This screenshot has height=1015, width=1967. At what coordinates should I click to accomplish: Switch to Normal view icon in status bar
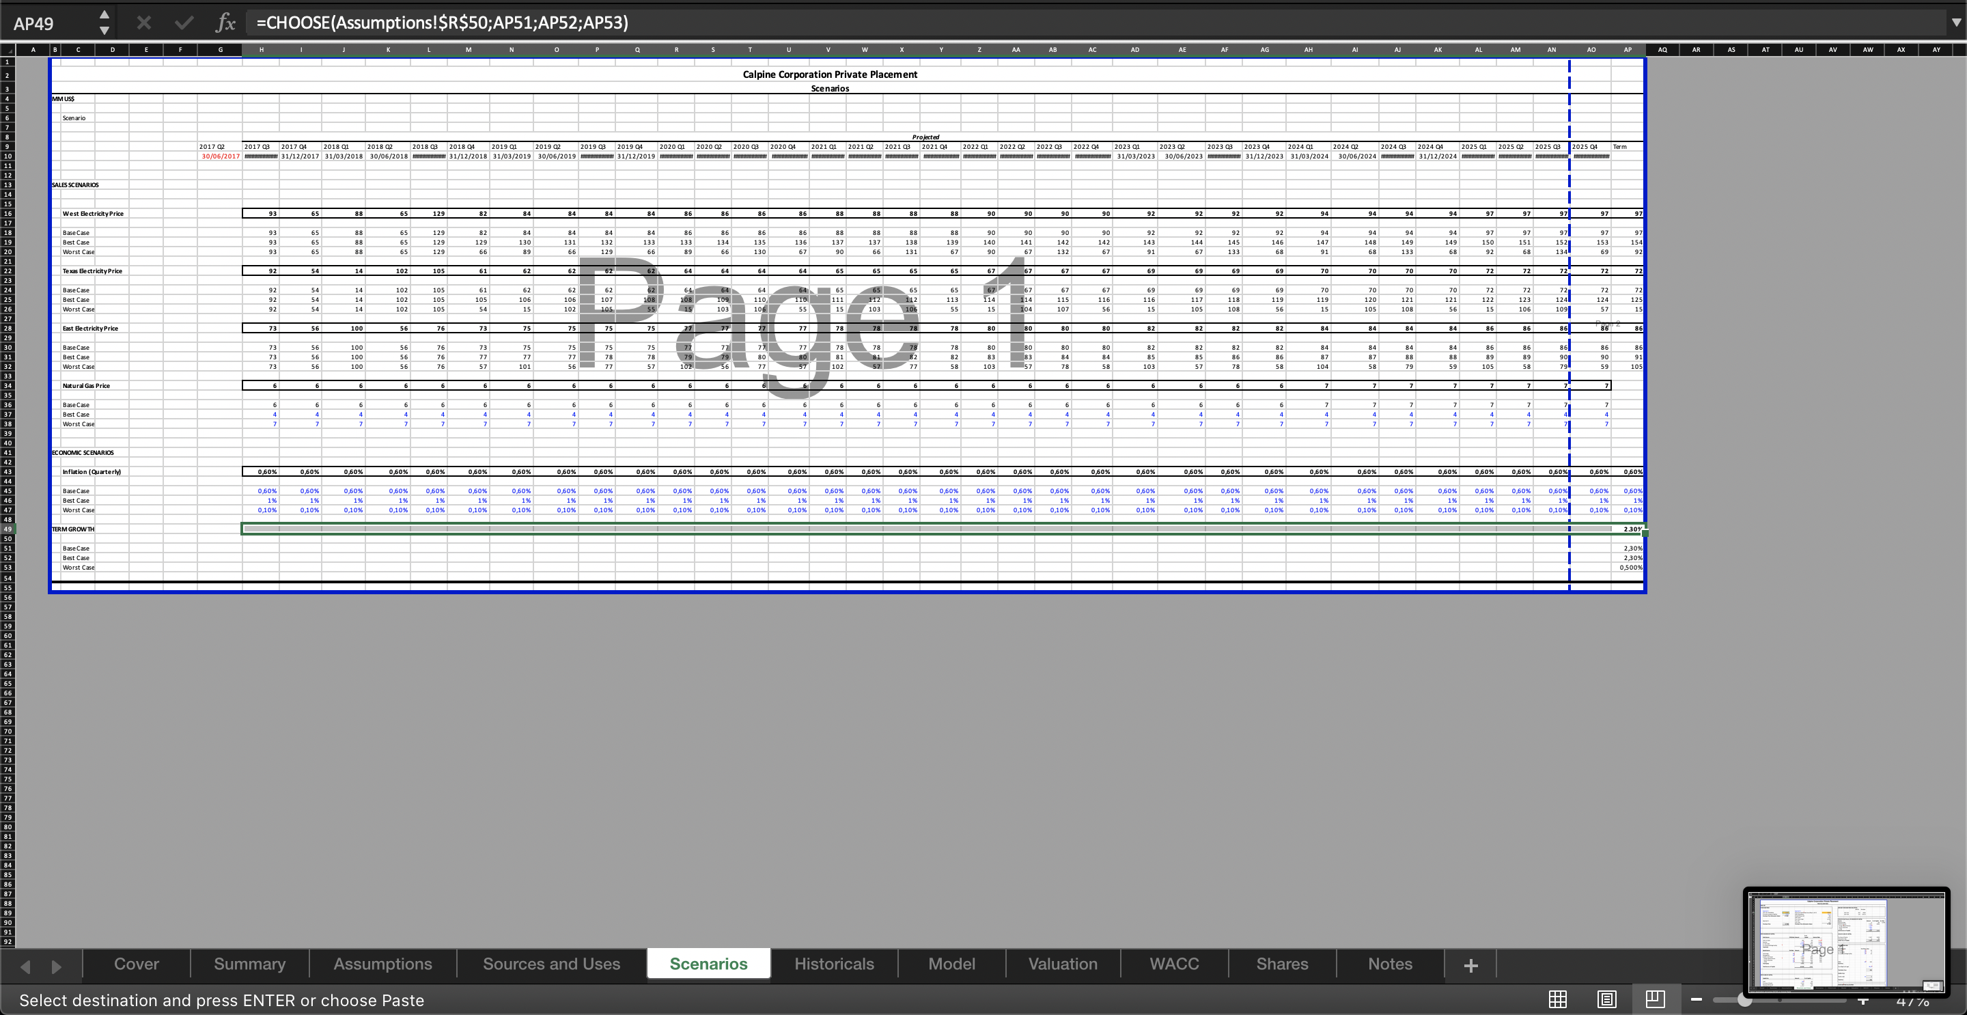[x=1558, y=999]
